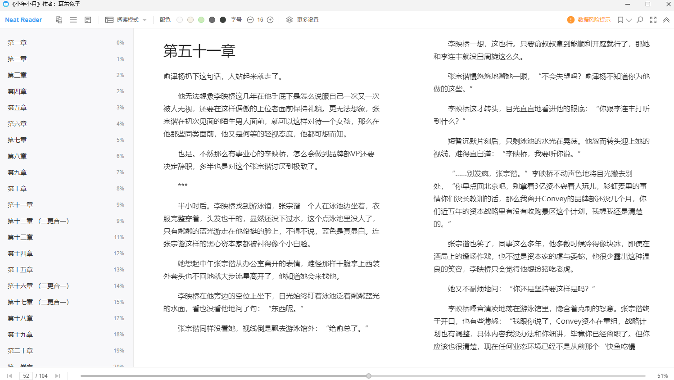The image size is (674, 380).
Task: Expand the 阅读模式 dropdown arrow
Action: click(145, 20)
